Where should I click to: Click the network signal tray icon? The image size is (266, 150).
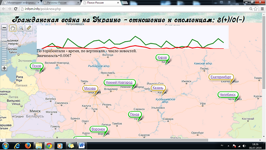coord(239,146)
